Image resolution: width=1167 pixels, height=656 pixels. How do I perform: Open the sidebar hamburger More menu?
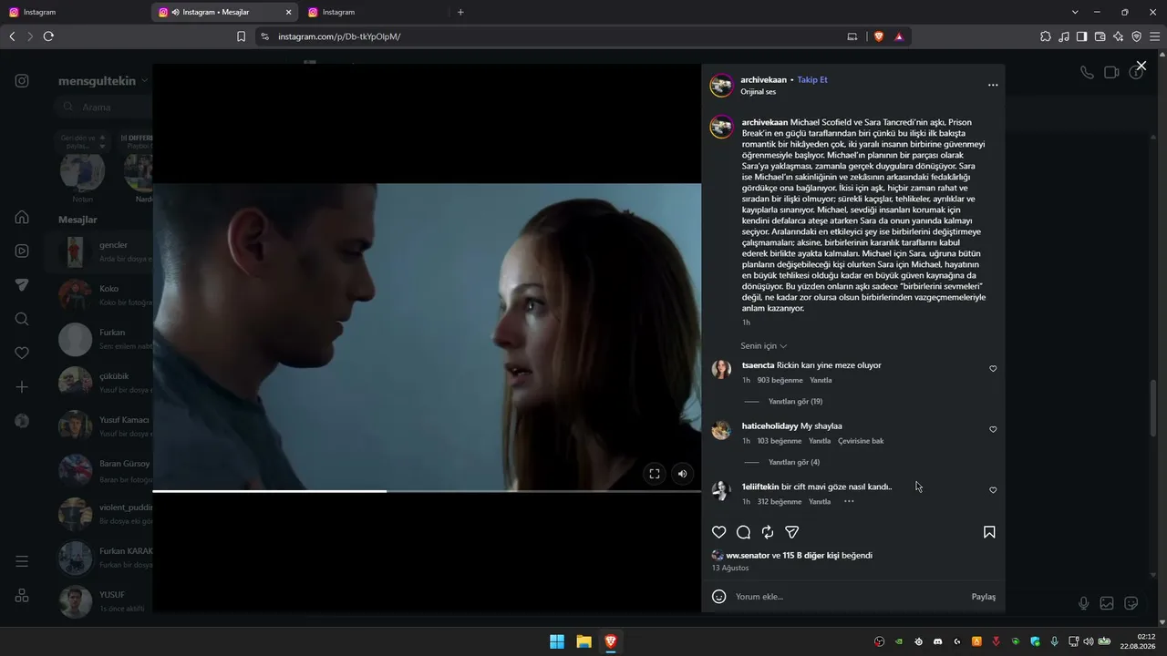(x=22, y=561)
